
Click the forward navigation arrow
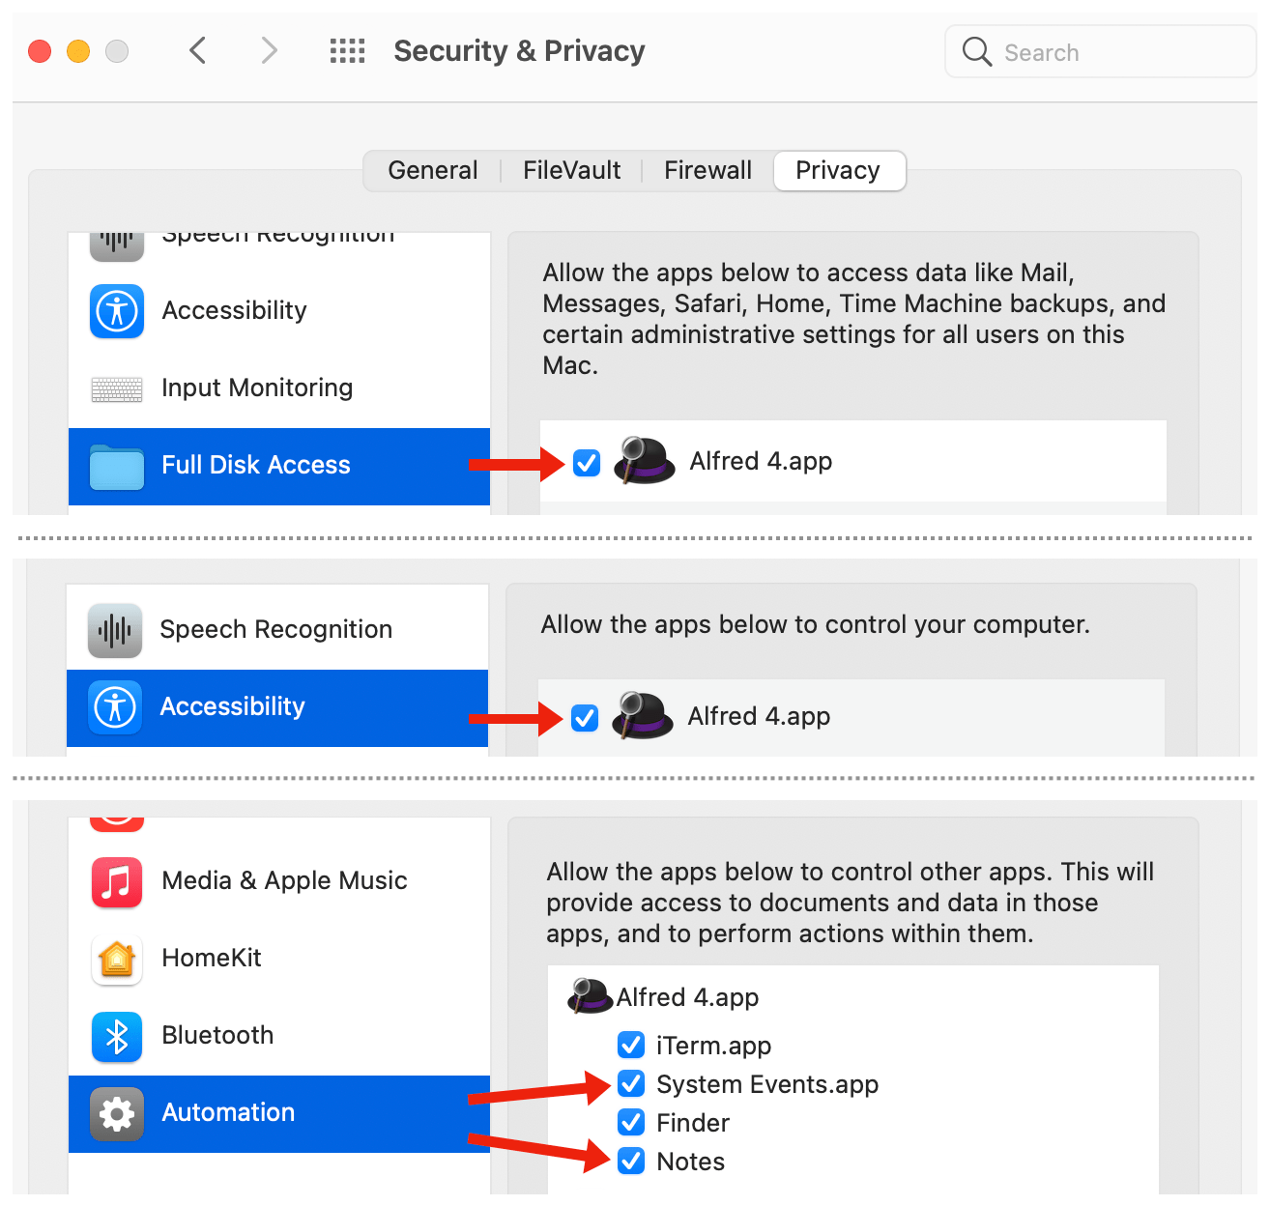[x=269, y=50]
